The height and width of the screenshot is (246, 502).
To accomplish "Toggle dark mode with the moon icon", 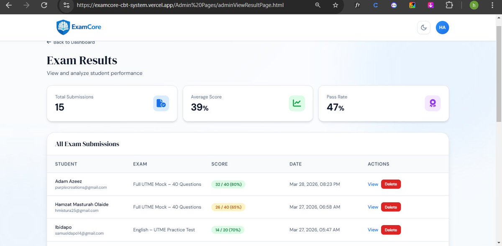I will tap(423, 27).
